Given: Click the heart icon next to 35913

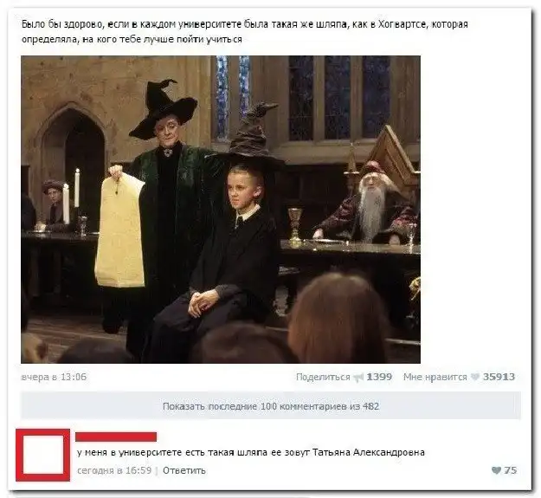Looking at the screenshot, I should tap(474, 378).
